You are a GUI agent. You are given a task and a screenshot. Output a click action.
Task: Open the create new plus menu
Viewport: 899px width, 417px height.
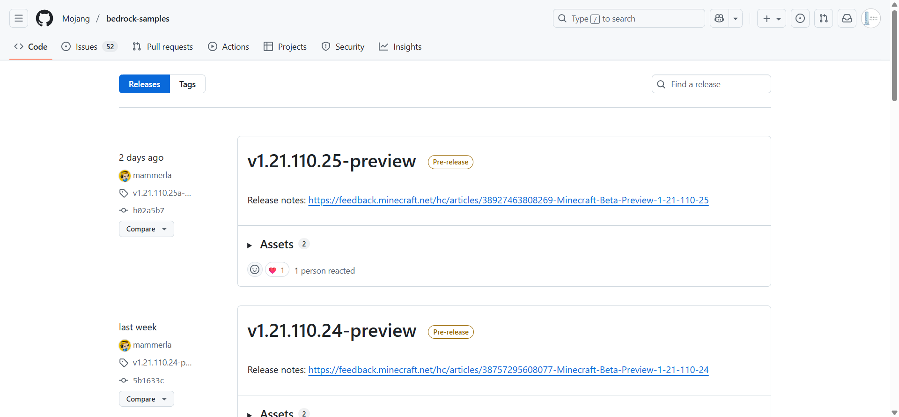pyautogui.click(x=772, y=19)
